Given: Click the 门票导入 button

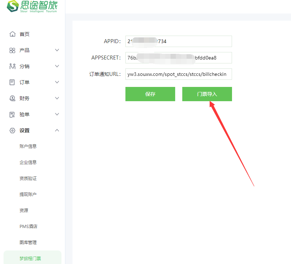Looking at the screenshot, I should 207,94.
